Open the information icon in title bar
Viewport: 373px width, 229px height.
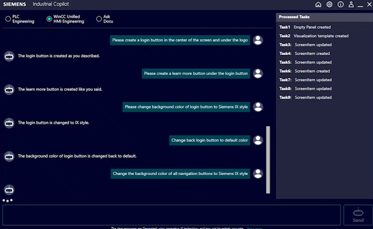pos(340,4)
